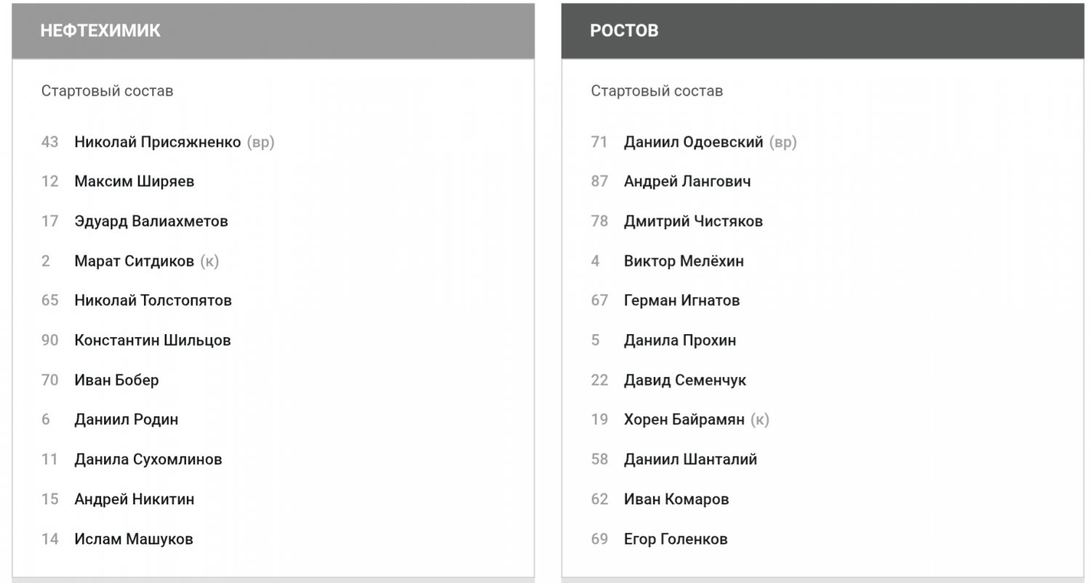Select Константин Шильцов from Нефтехимик
This screenshot has width=1091, height=583.
[x=152, y=340]
